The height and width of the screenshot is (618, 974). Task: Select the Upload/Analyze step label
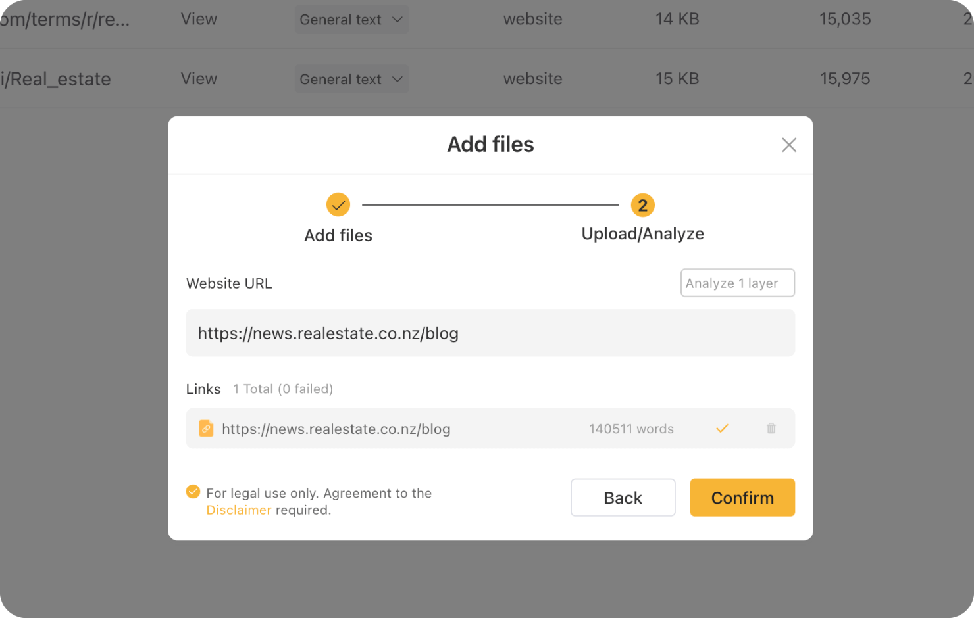tap(642, 234)
